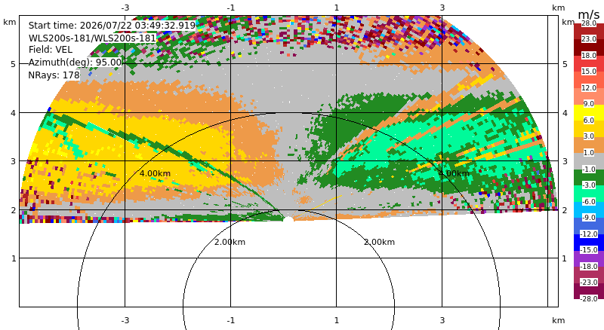Click the Field: VEL label
The height and width of the screenshot is (330, 604).
(x=51, y=50)
